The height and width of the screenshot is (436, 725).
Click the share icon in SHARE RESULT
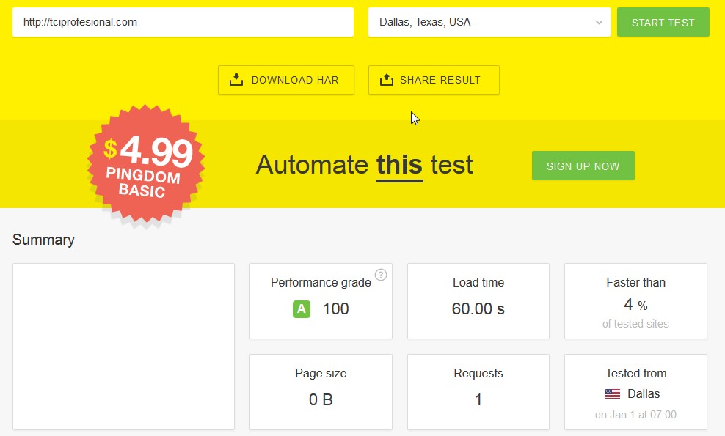tap(387, 79)
